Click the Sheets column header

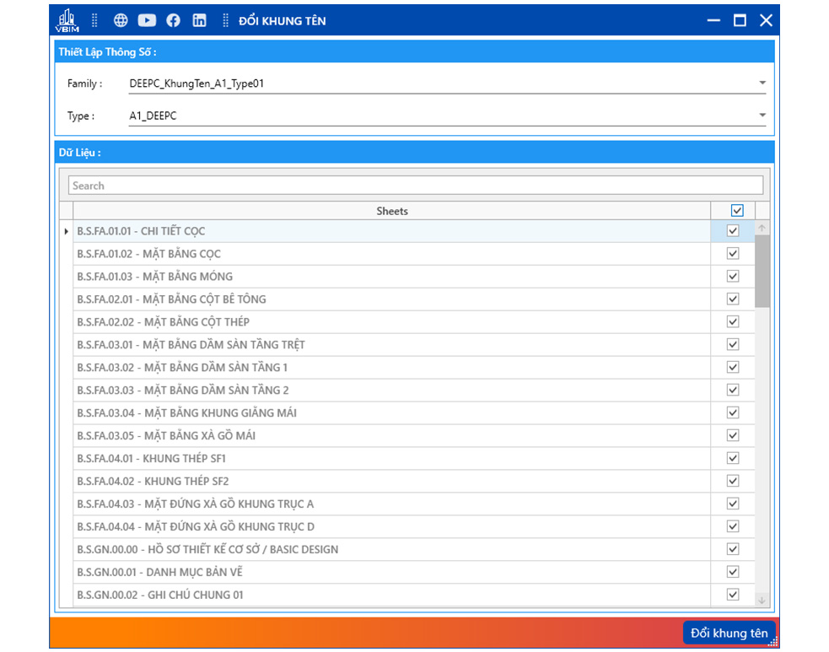click(391, 211)
